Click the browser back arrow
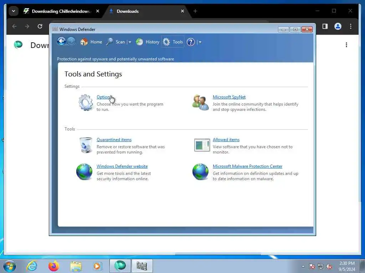This screenshot has height=273, width=365. 14,26
